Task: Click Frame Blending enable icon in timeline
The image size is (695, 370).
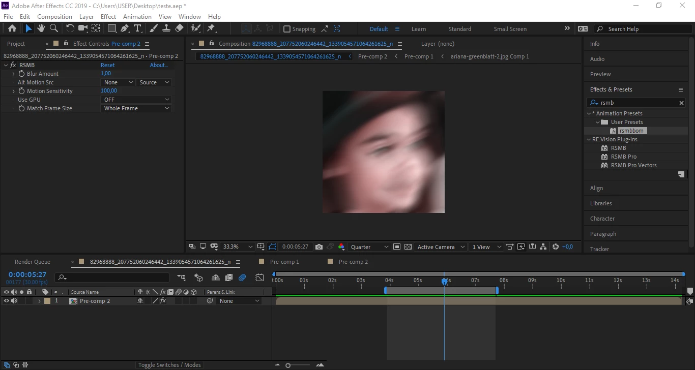Action: pyautogui.click(x=229, y=277)
